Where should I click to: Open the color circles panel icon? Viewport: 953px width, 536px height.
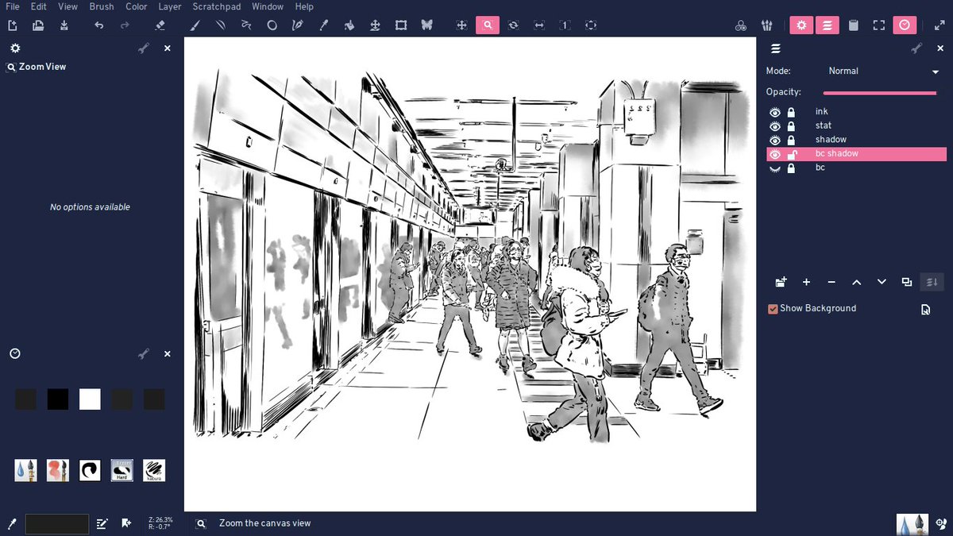tap(741, 25)
